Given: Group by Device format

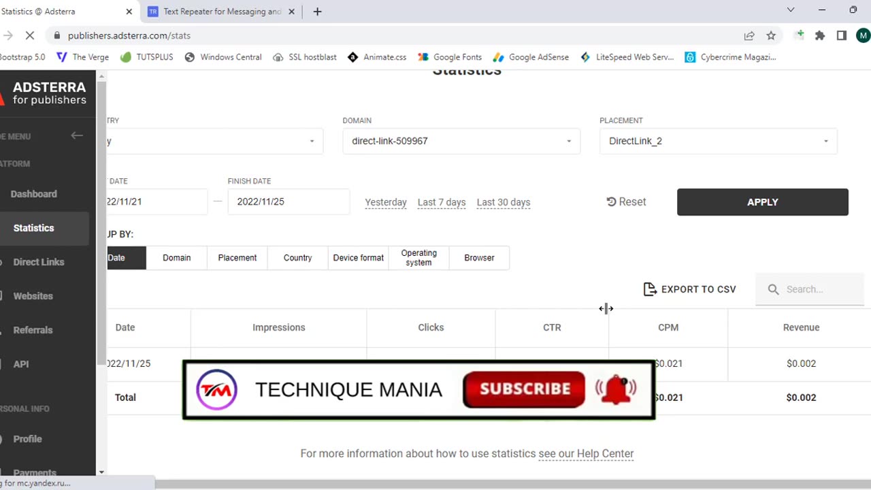Looking at the screenshot, I should point(359,258).
